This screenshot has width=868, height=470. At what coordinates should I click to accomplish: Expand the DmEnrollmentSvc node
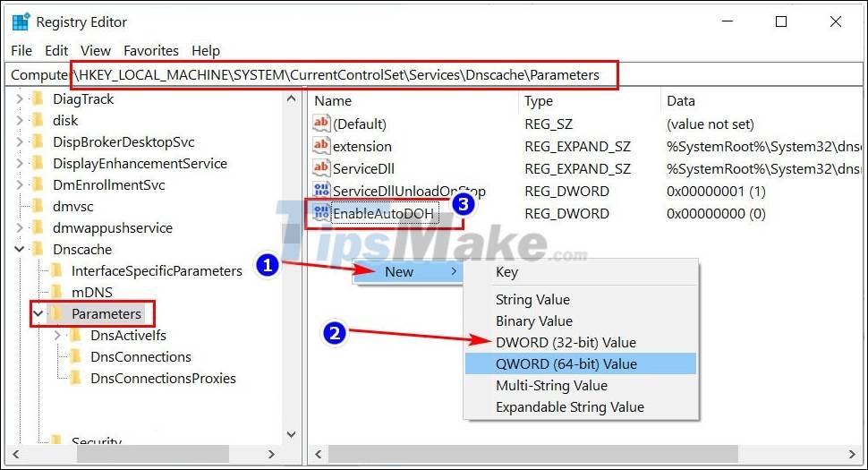point(20,185)
